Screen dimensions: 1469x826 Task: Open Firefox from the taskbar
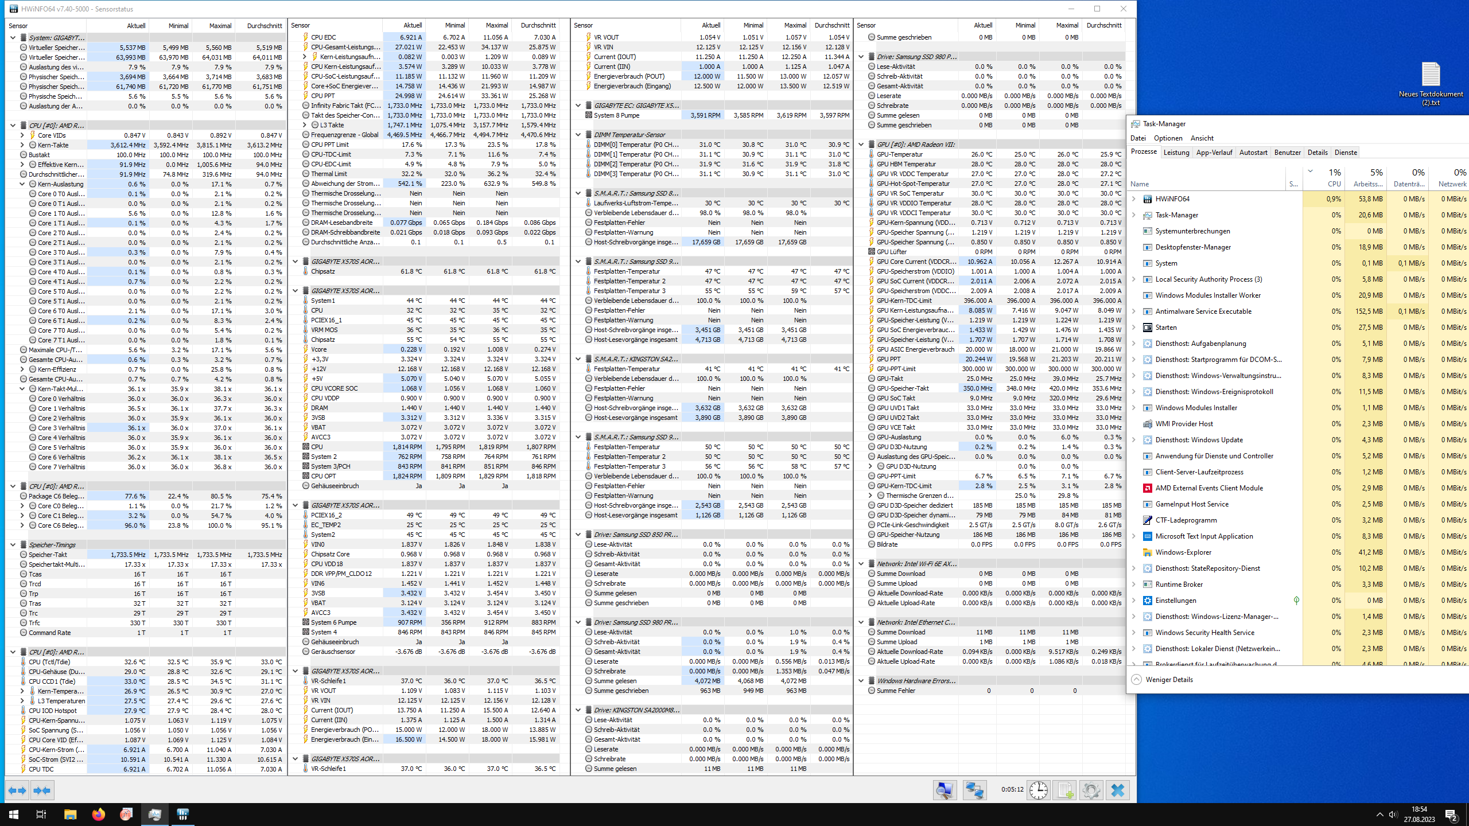(x=98, y=814)
